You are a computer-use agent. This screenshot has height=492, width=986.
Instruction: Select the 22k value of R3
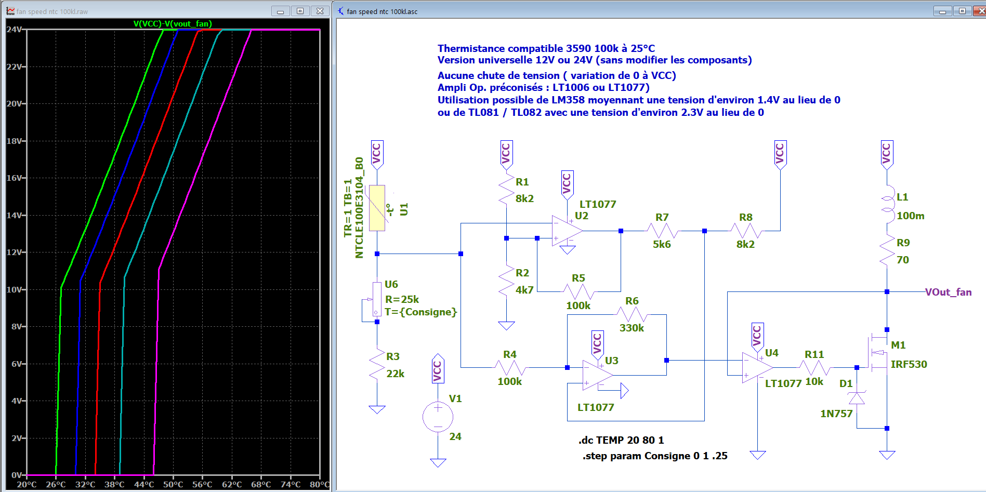[x=395, y=374]
